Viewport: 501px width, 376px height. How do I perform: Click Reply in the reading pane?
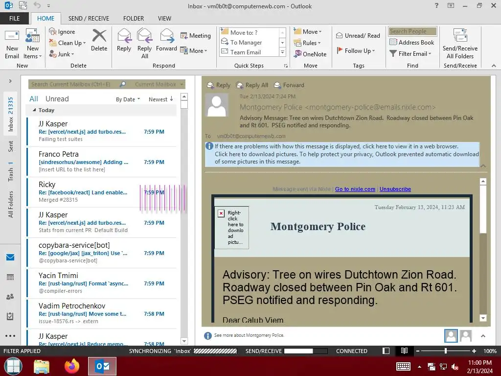219,85
